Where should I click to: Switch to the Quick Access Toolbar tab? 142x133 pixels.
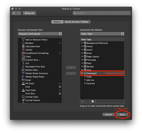point(77,22)
